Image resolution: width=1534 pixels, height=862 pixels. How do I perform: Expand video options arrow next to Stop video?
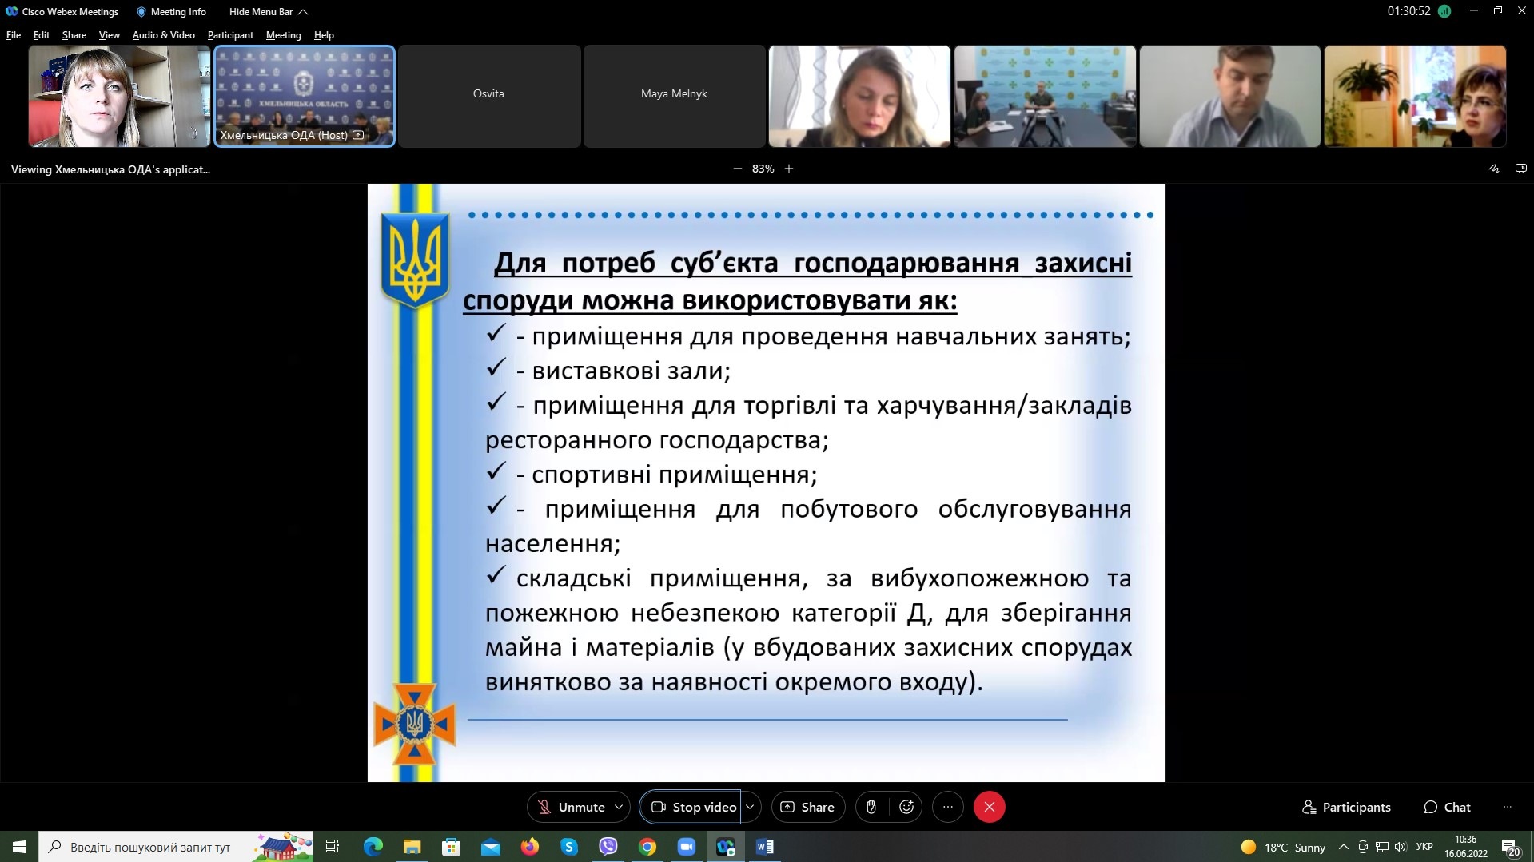[750, 807]
